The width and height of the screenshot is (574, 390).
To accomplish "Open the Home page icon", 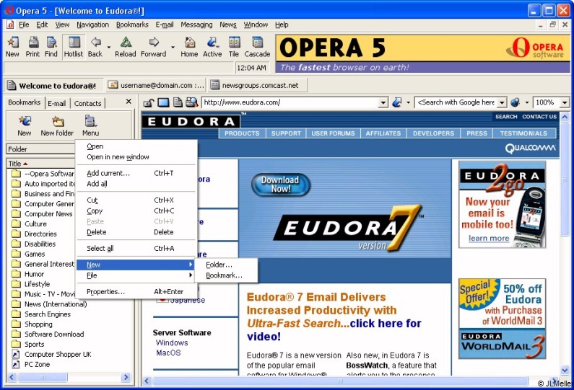I will 189,43.
